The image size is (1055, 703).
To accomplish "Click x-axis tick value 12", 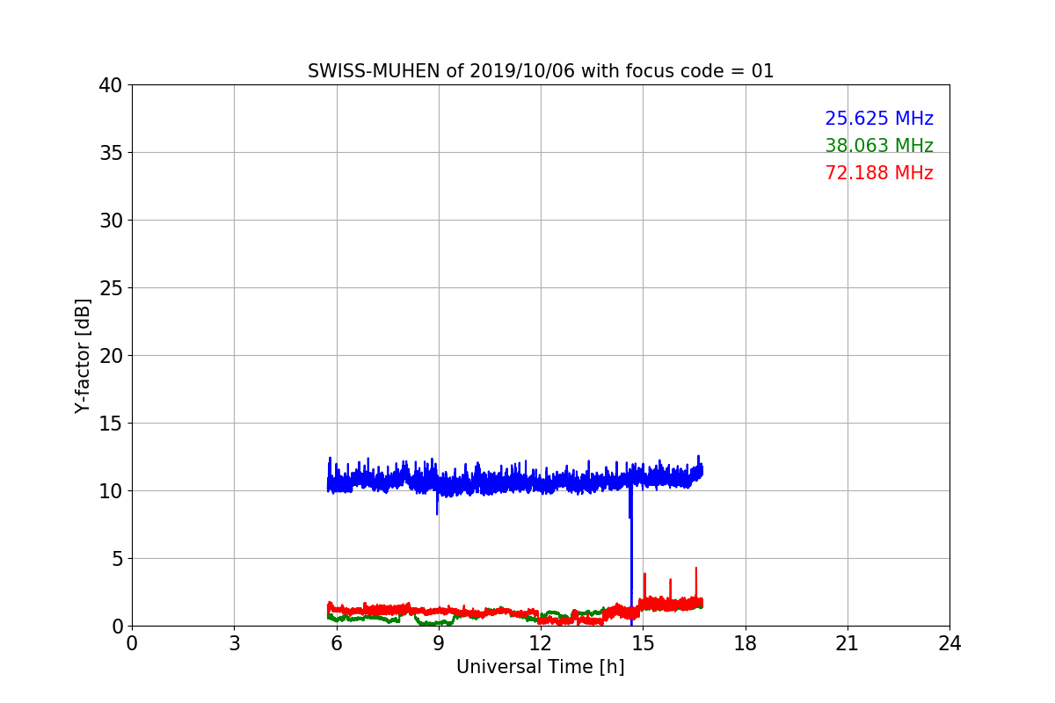I will [541, 643].
